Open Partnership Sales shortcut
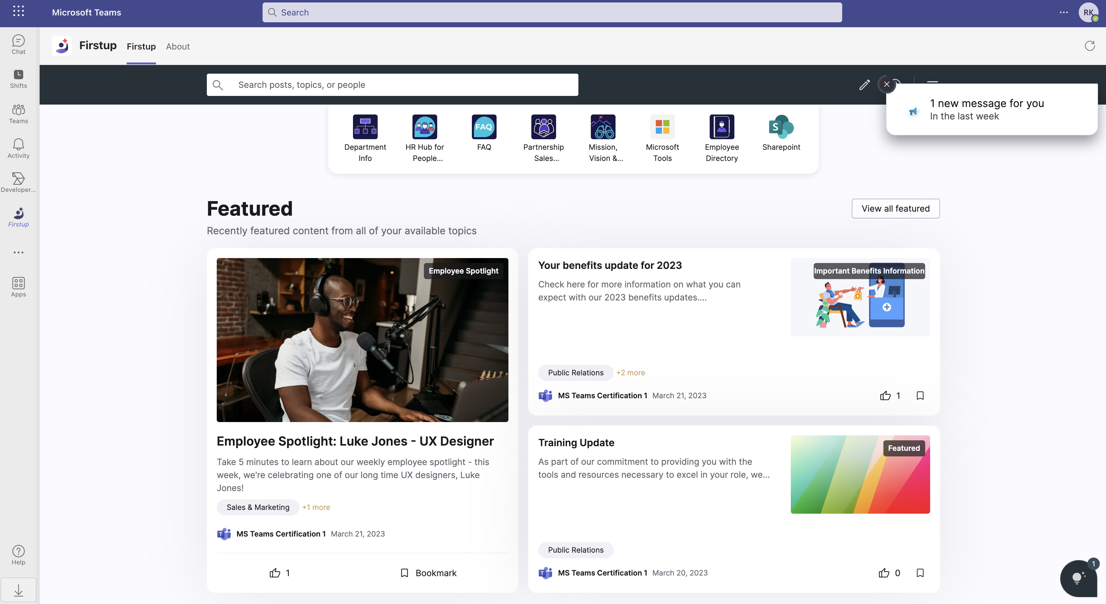Screen dimensions: 1106x604 (x=543, y=139)
